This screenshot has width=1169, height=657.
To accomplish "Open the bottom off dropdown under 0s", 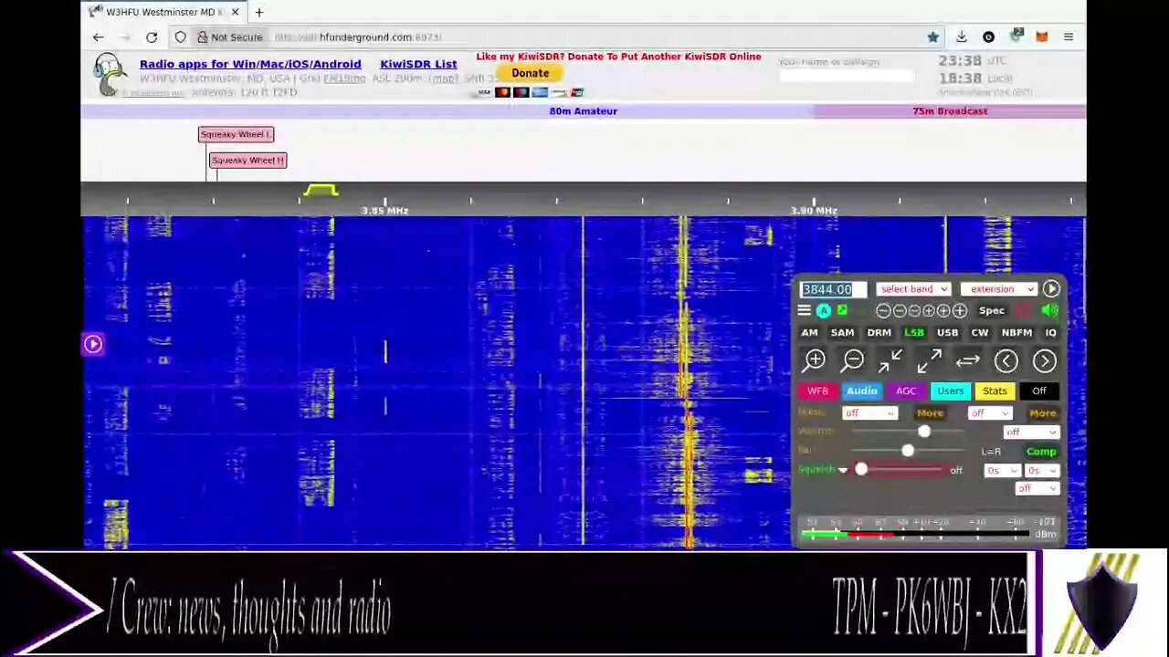I will [1037, 489].
